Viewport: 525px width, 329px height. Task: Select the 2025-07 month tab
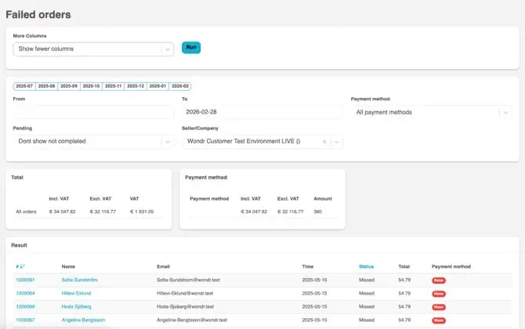[24, 86]
